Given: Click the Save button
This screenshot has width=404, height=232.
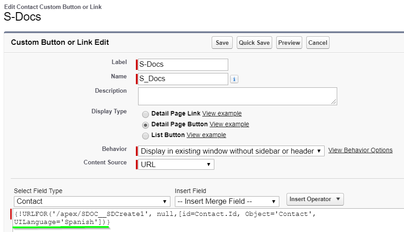Looking at the screenshot, I should pos(222,43).
